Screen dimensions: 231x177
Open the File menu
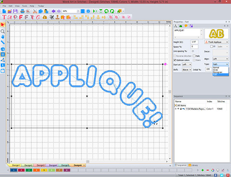(x=4, y=6)
